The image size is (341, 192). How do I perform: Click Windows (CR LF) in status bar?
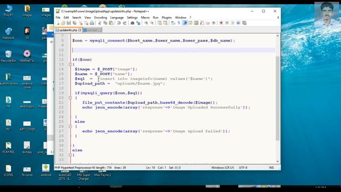[x=223, y=167]
